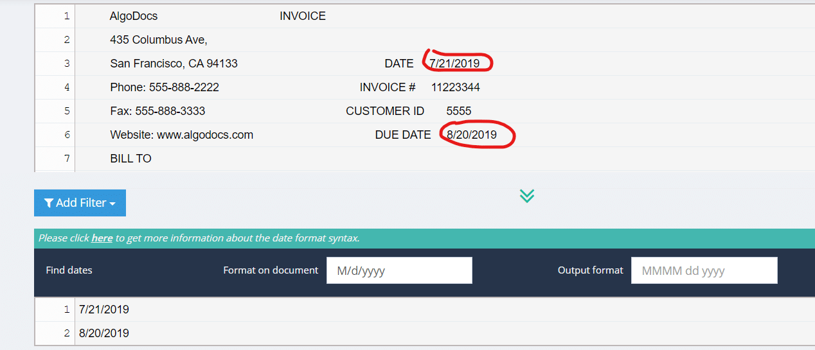Select the second result row 8/20/2019

104,333
